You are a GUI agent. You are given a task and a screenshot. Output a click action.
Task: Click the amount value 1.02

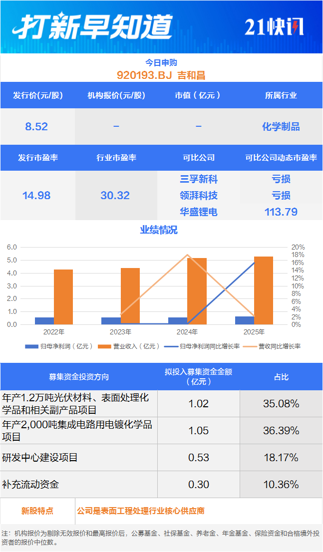pos(199,404)
